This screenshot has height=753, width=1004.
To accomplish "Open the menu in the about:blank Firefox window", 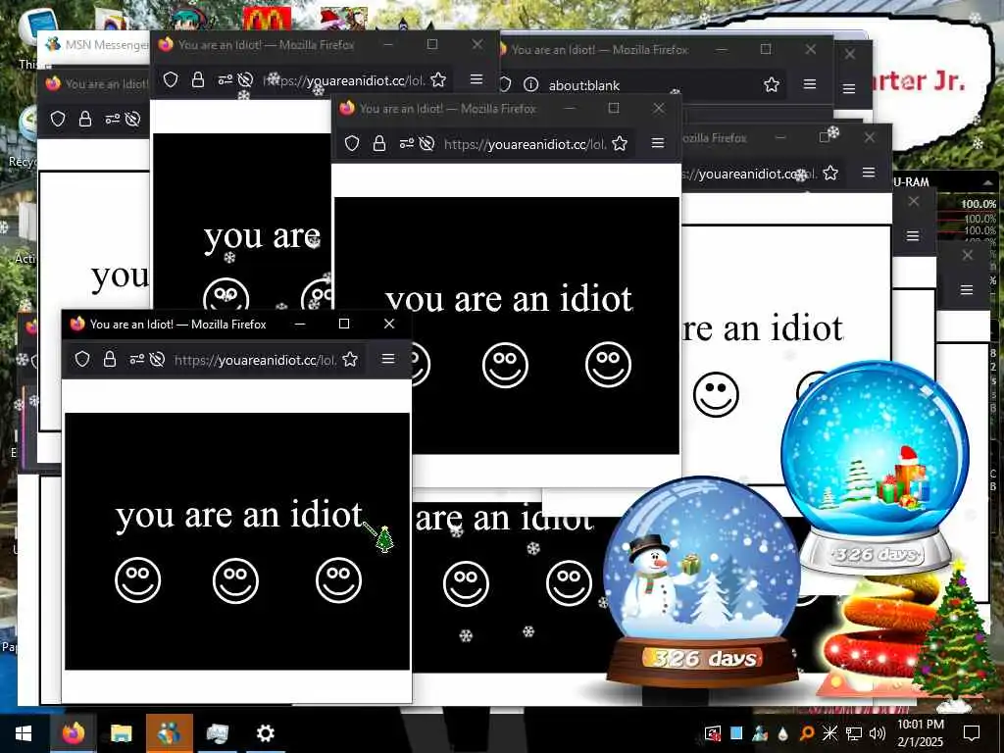I will (x=809, y=84).
